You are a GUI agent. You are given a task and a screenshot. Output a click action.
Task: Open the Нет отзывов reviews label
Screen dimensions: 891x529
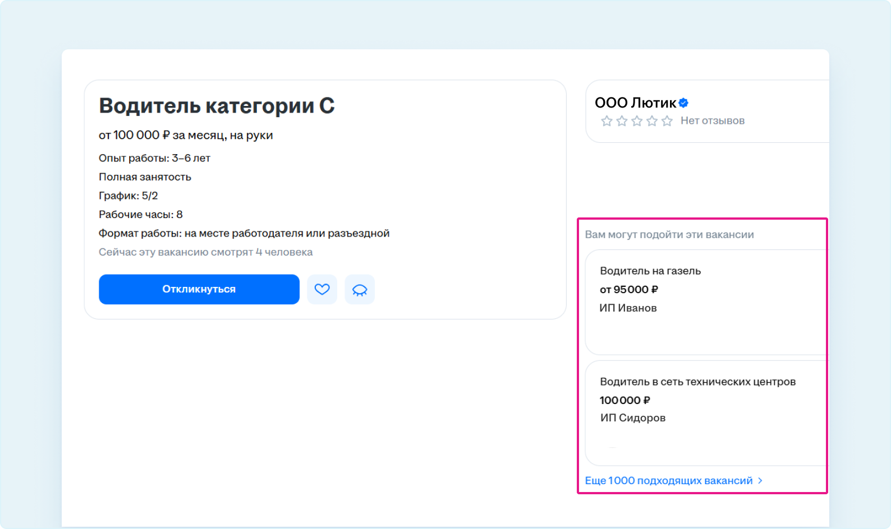pos(713,120)
